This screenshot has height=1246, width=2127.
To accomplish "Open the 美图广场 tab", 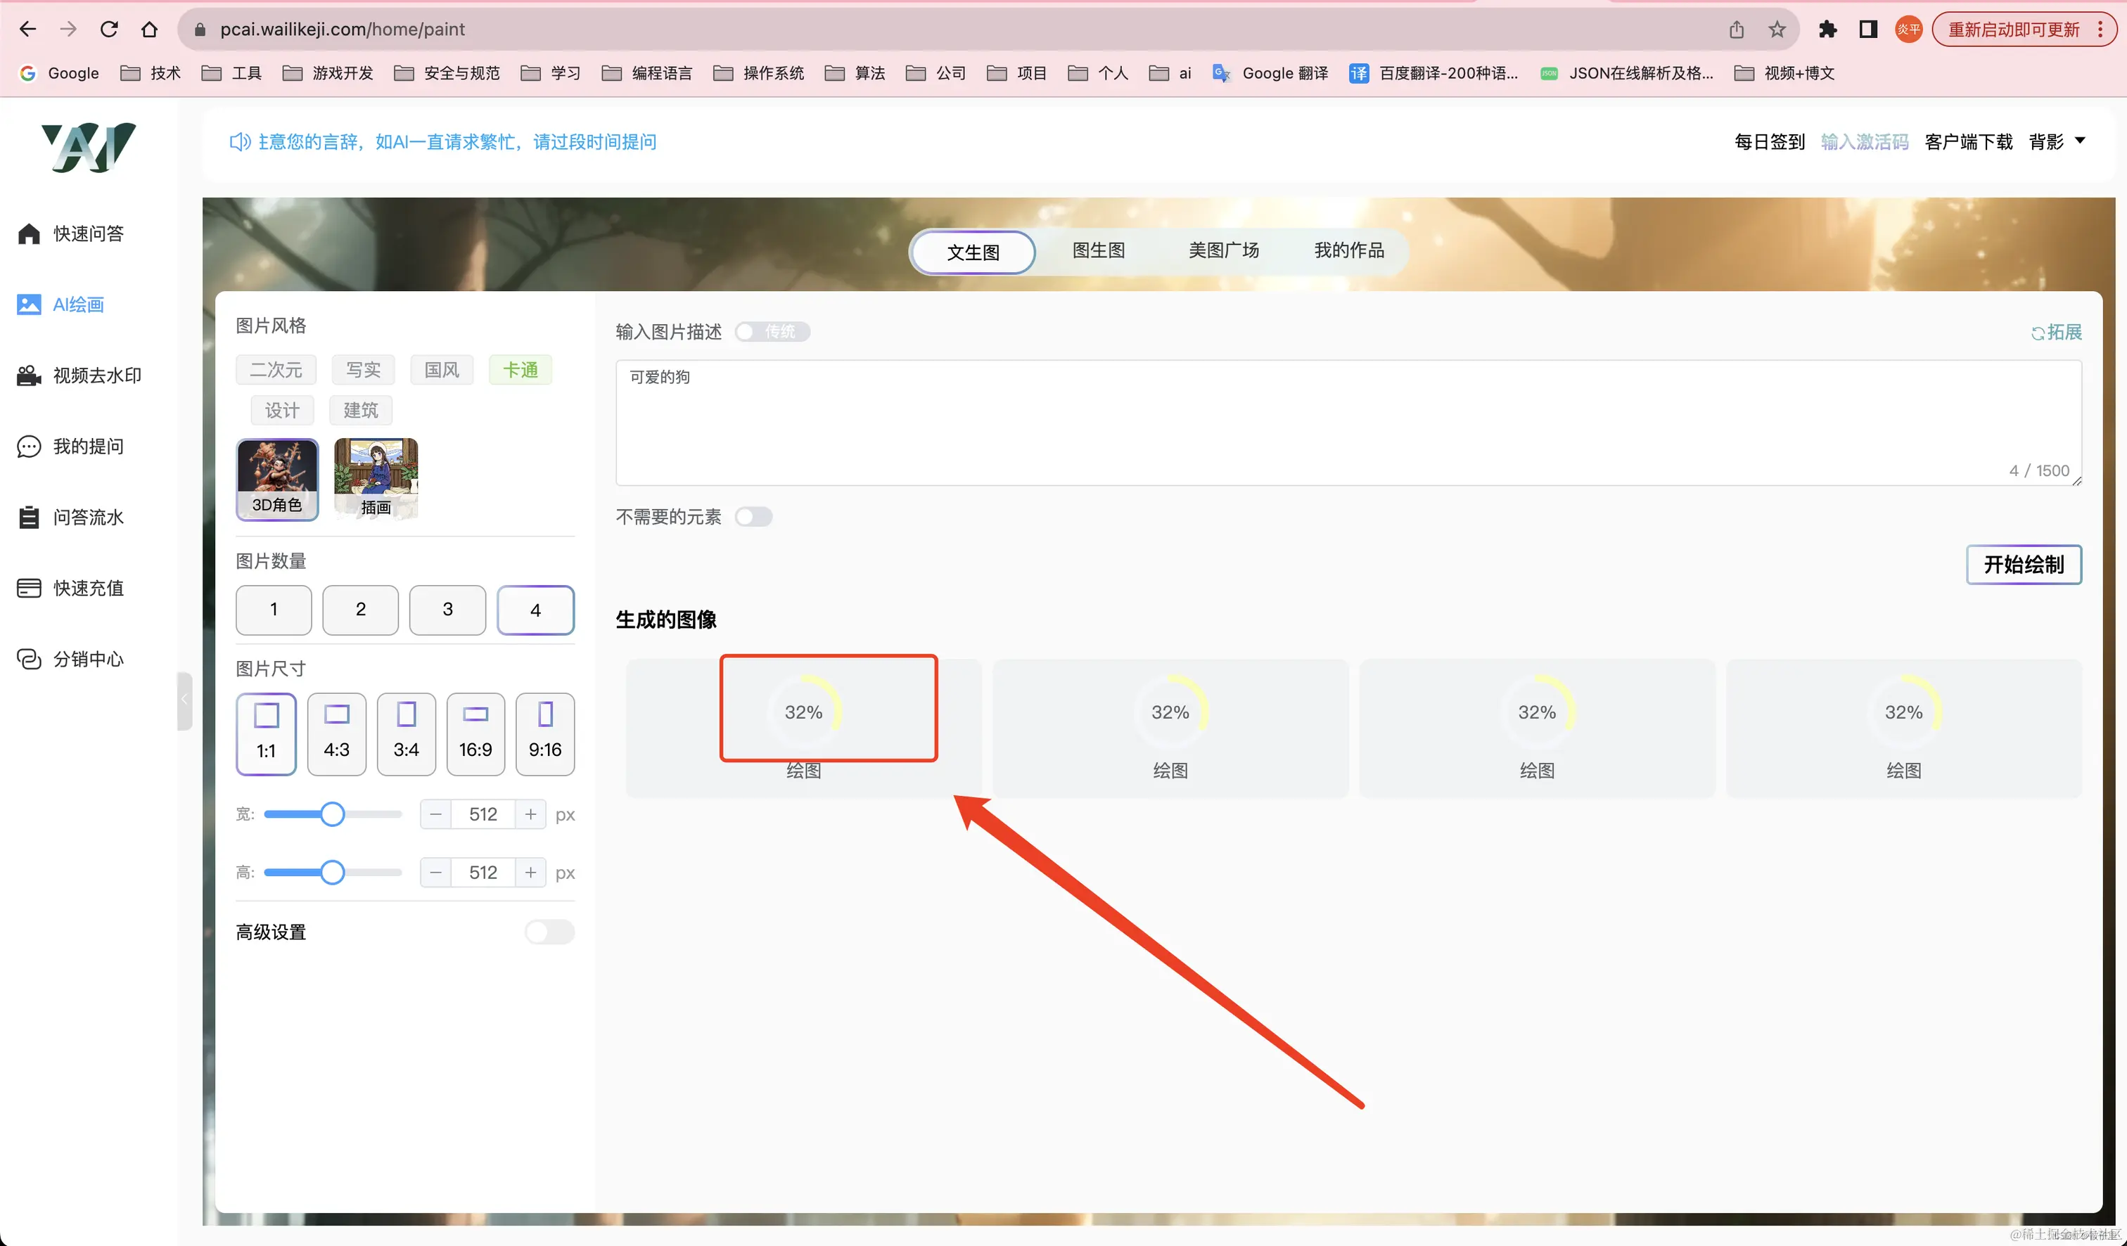I will (1223, 250).
